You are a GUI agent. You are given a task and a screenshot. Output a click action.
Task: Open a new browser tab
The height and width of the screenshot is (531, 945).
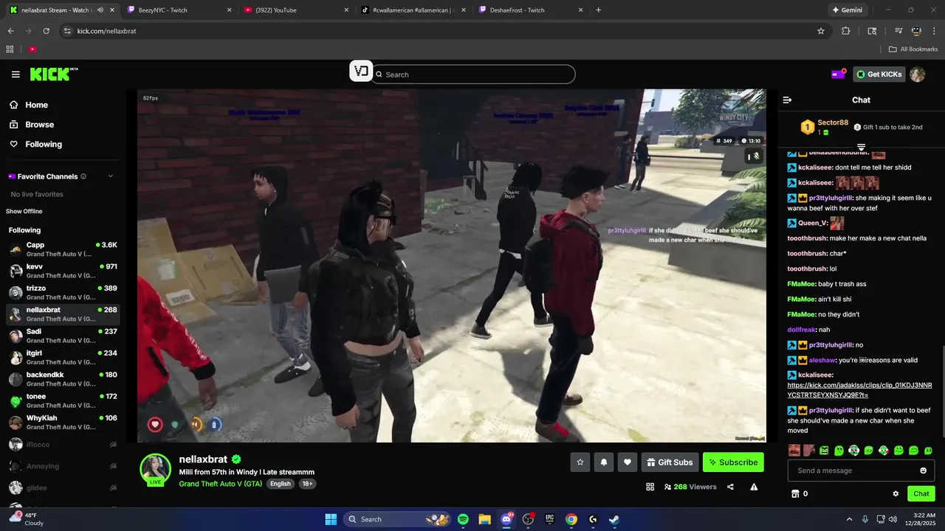[x=598, y=10]
